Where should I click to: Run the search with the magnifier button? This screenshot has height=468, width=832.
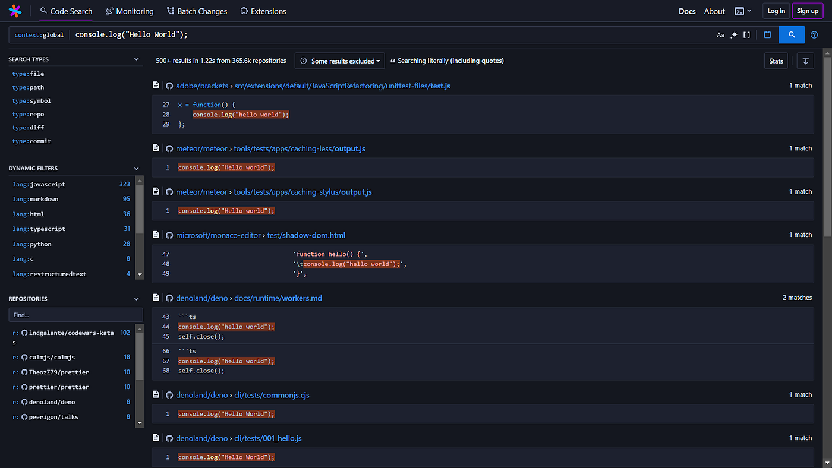tap(792, 34)
